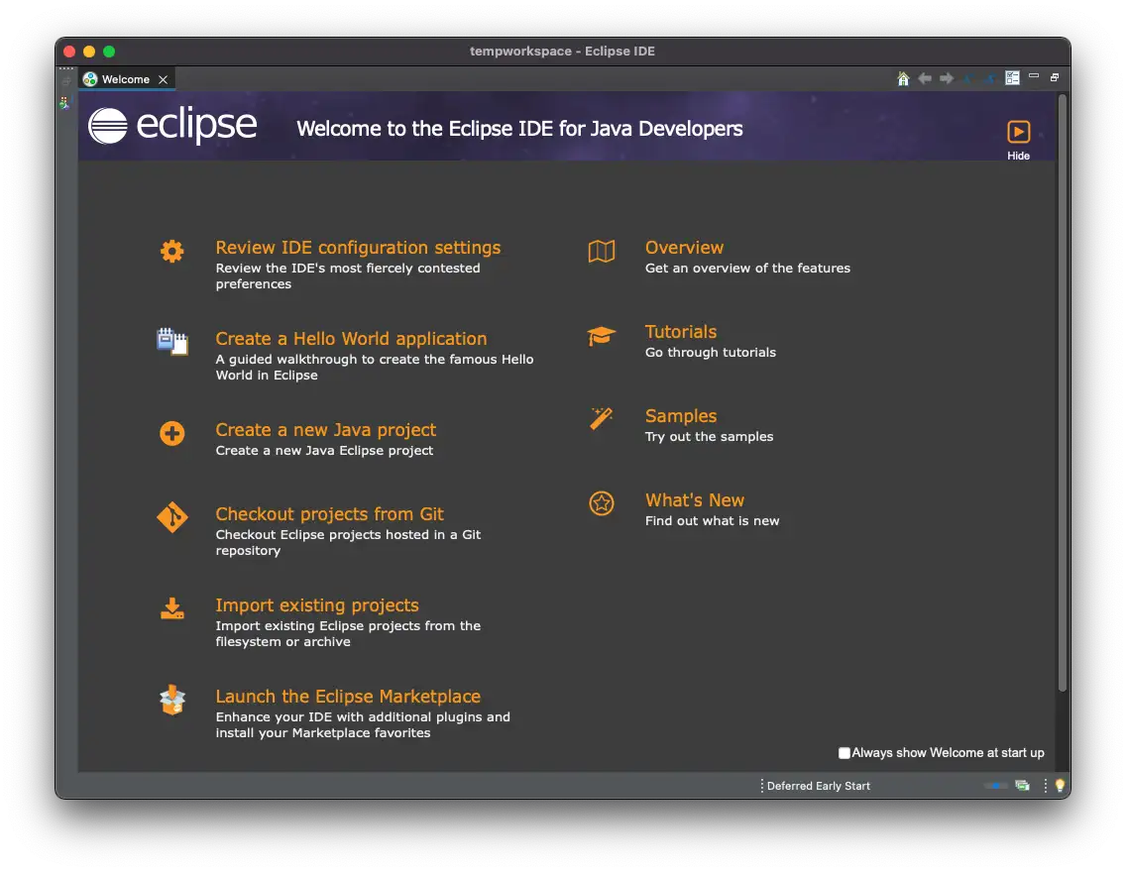Click the green macOS full-screen button
The width and height of the screenshot is (1126, 872).
[x=109, y=52]
